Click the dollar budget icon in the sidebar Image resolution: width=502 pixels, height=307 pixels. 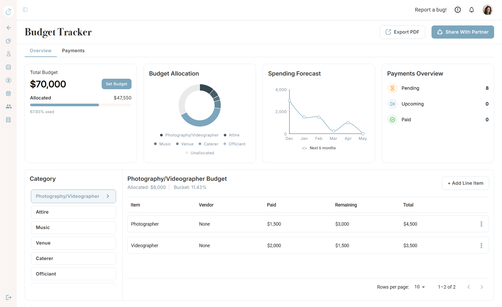tap(8, 80)
